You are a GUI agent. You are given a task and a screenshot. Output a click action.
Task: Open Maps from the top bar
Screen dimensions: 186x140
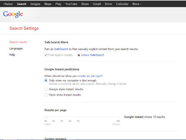[x=48, y=4]
